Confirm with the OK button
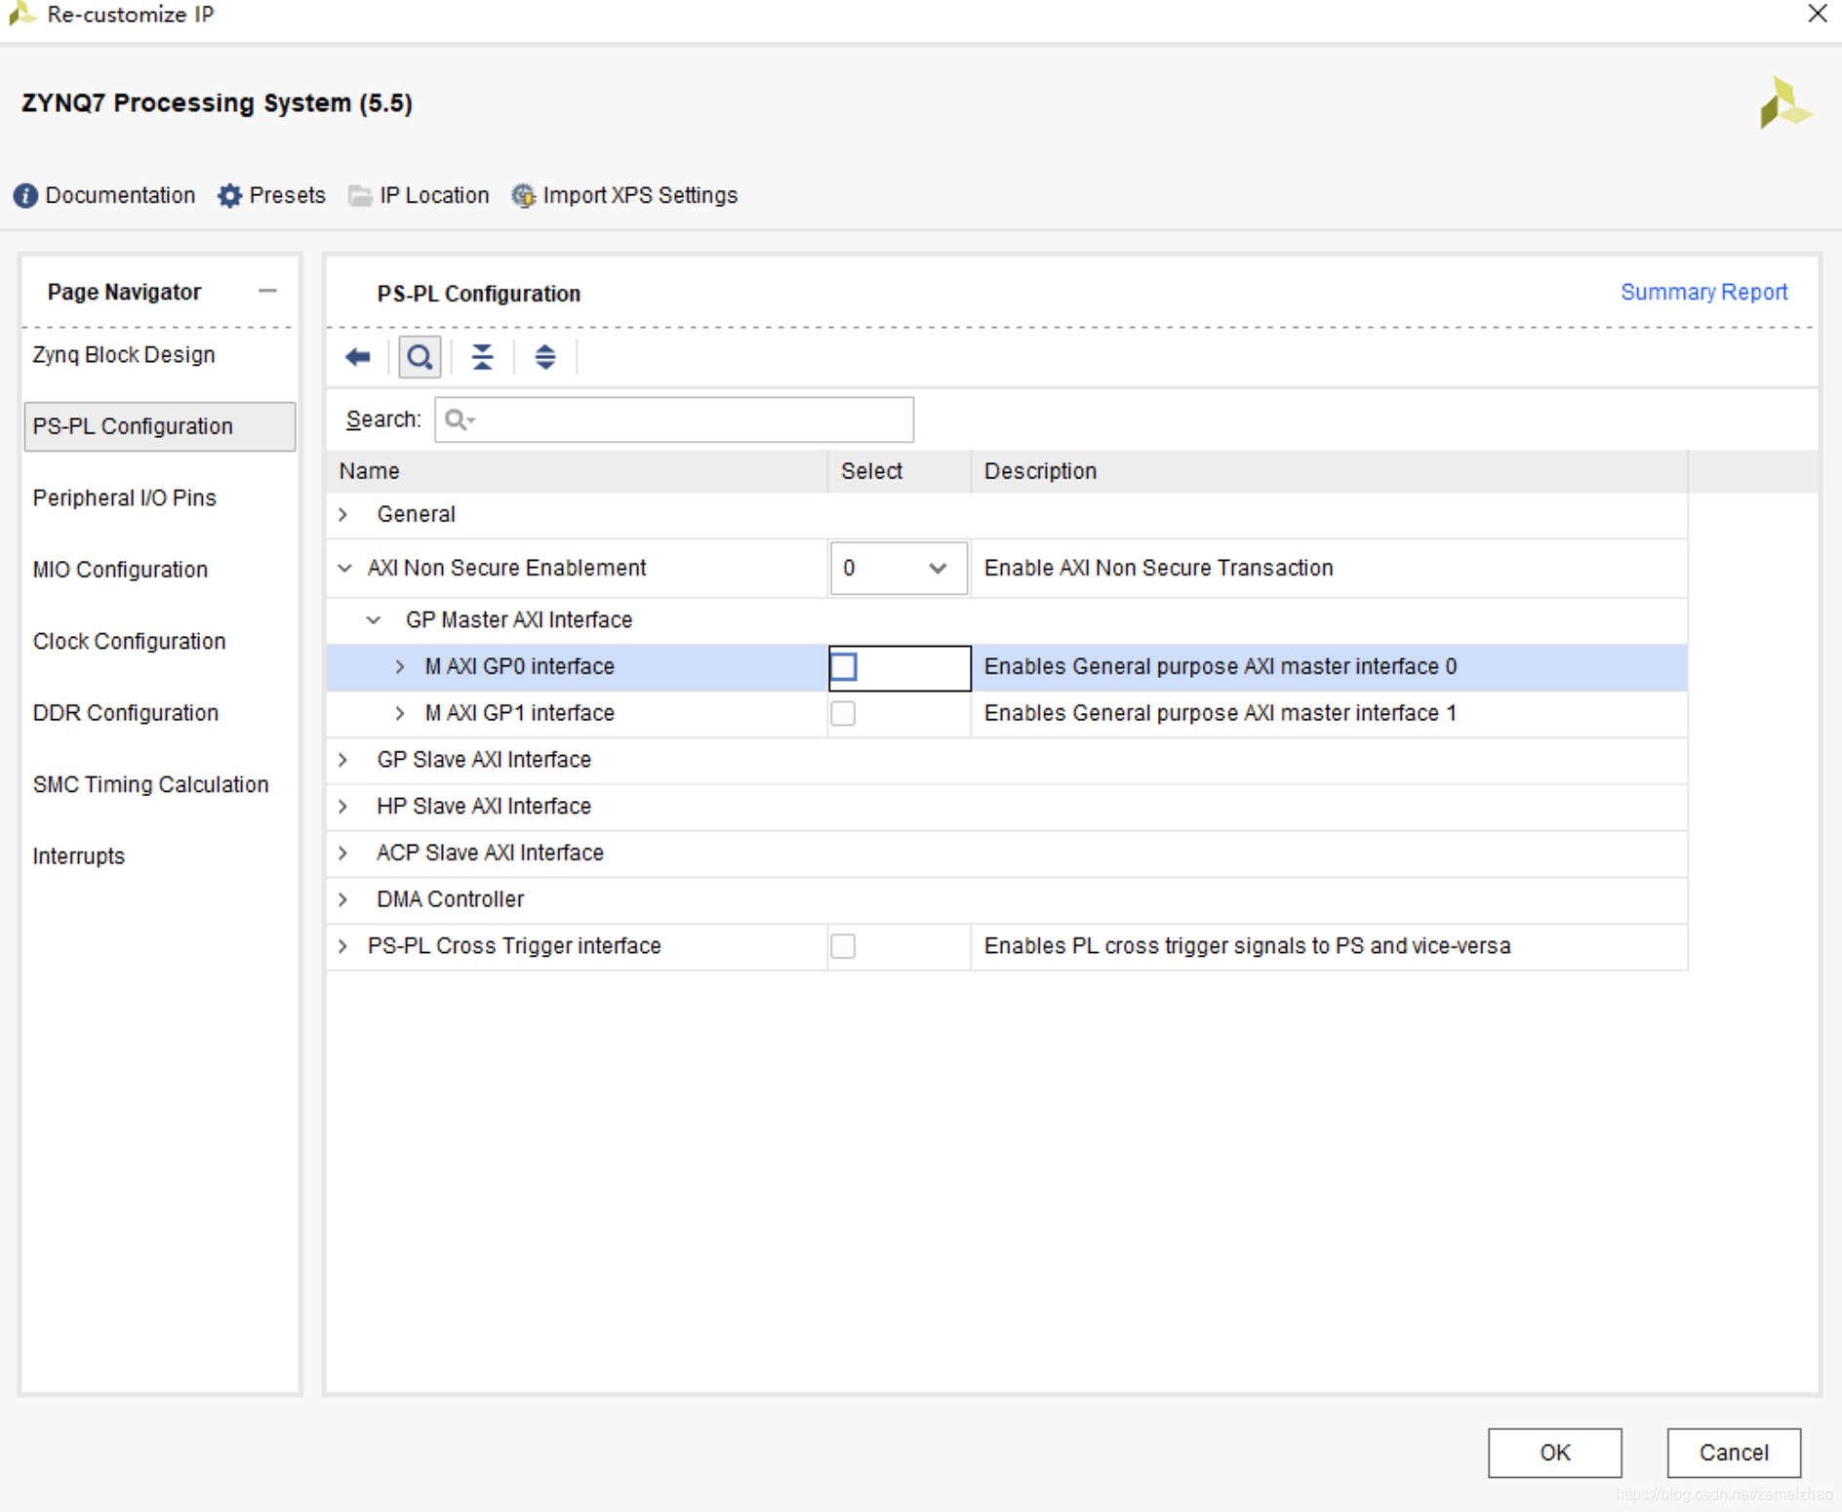 coord(1554,1452)
